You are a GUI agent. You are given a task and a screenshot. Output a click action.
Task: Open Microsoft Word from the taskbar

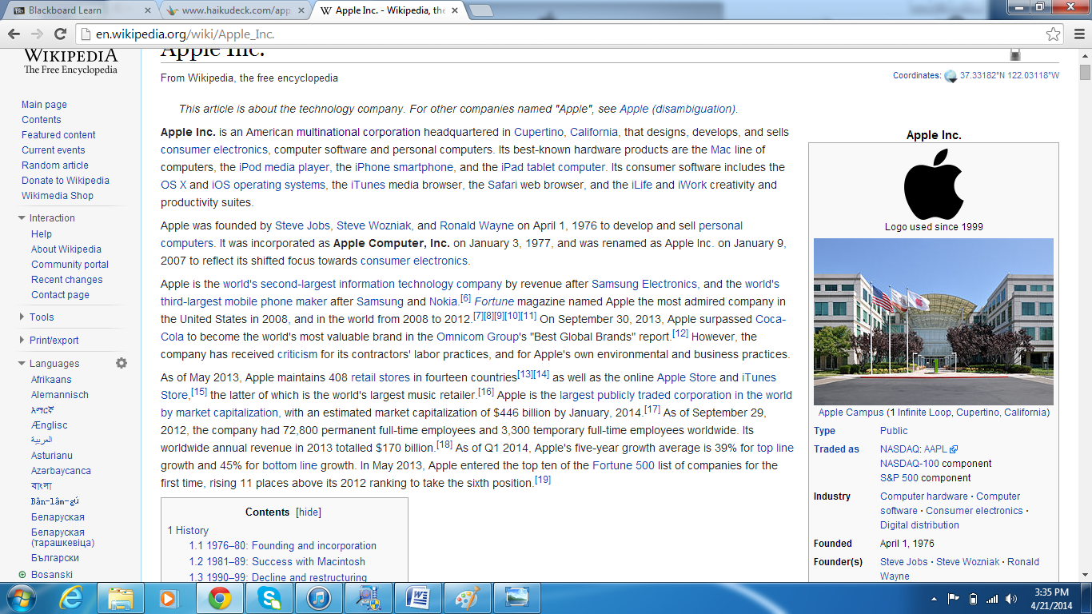tap(417, 598)
